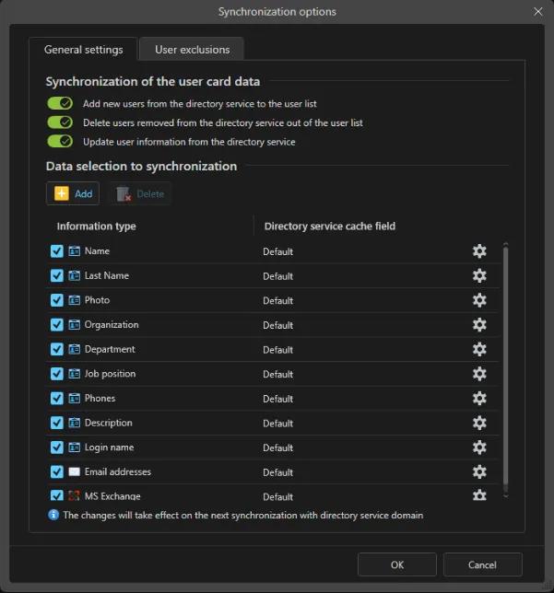Uncheck the Email addresses checkbox
The height and width of the screenshot is (593, 554).
tap(57, 472)
